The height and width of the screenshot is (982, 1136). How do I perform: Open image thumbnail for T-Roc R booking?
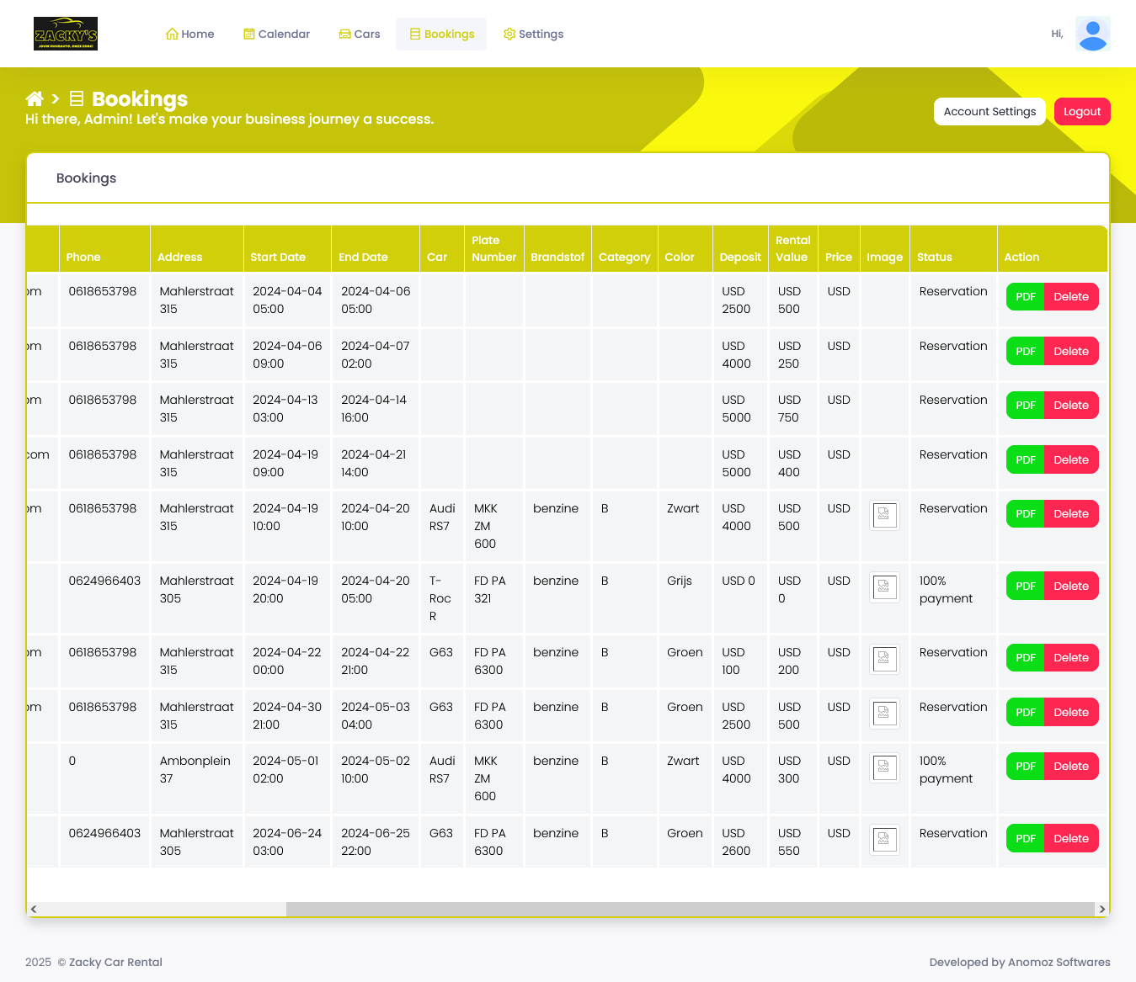click(884, 587)
